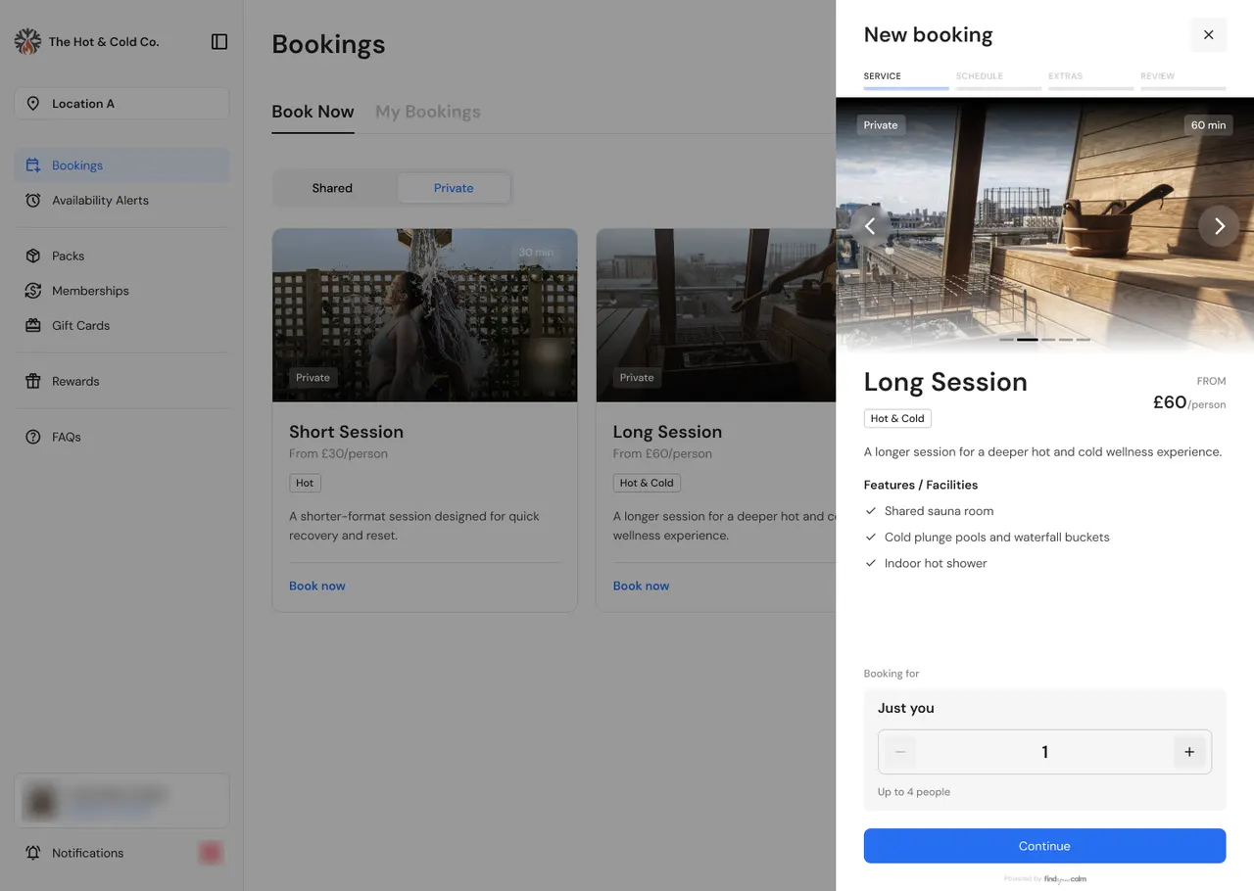The width and height of the screenshot is (1254, 891).
Task: Show the next photo in the carousel
Action: 1219,226
